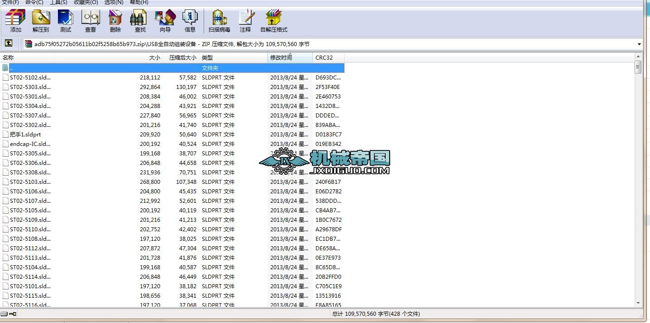Screen dimensions: 650x323
Task: Select file ST02-5107.sld...
Action: 30,201
